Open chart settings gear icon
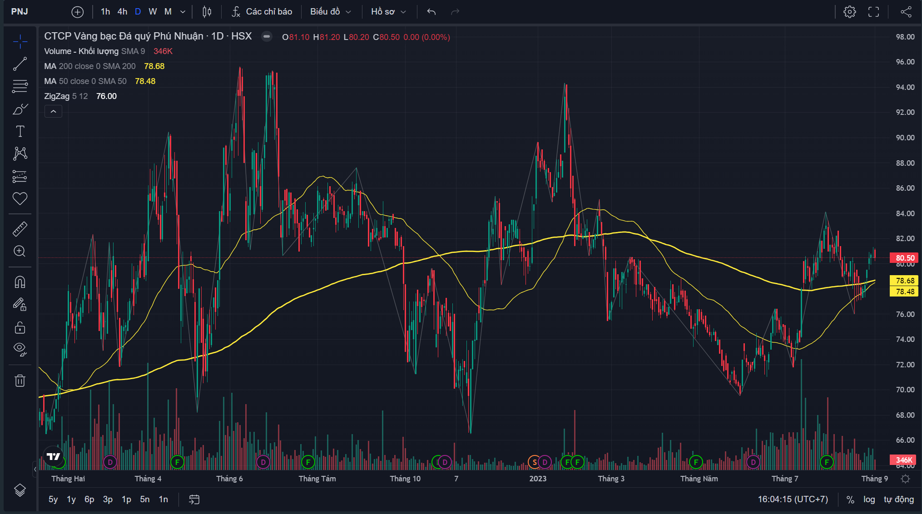Viewport: 922px width, 514px height. pyautogui.click(x=850, y=12)
